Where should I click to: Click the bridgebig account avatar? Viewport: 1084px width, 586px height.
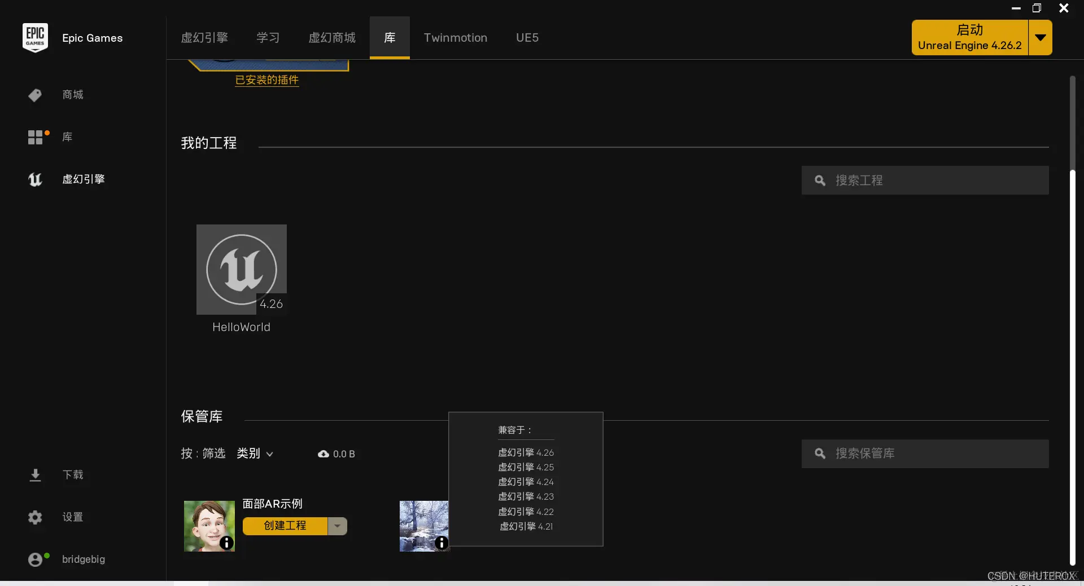36,559
